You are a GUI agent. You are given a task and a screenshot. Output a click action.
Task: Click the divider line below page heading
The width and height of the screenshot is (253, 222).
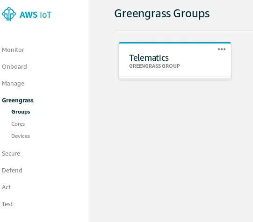tap(183, 30)
